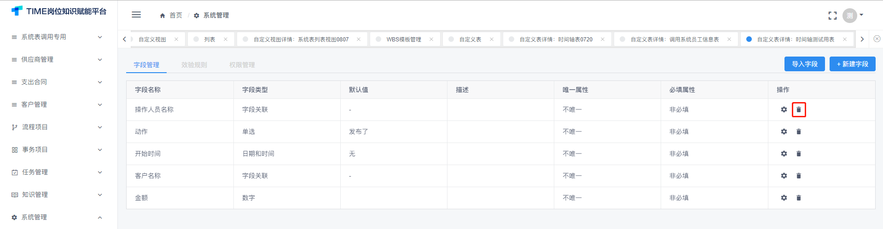Close the 列表 tab
Image resolution: width=883 pixels, height=229 pixels.
click(226, 39)
